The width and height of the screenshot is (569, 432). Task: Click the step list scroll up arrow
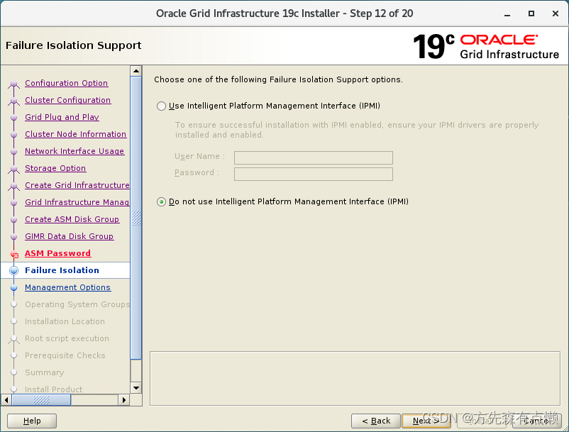(x=136, y=71)
